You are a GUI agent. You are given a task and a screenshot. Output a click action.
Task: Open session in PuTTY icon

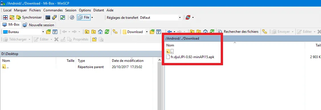54,18
